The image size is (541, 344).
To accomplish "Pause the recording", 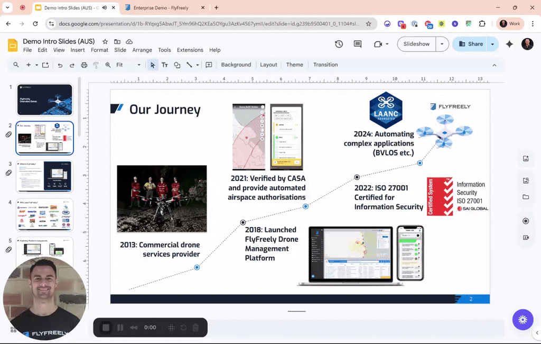I will 120,328.
